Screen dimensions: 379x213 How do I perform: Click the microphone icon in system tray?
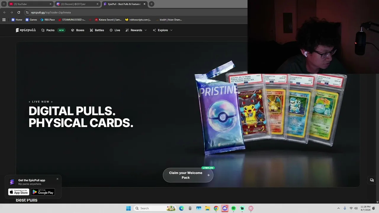(x=345, y=208)
